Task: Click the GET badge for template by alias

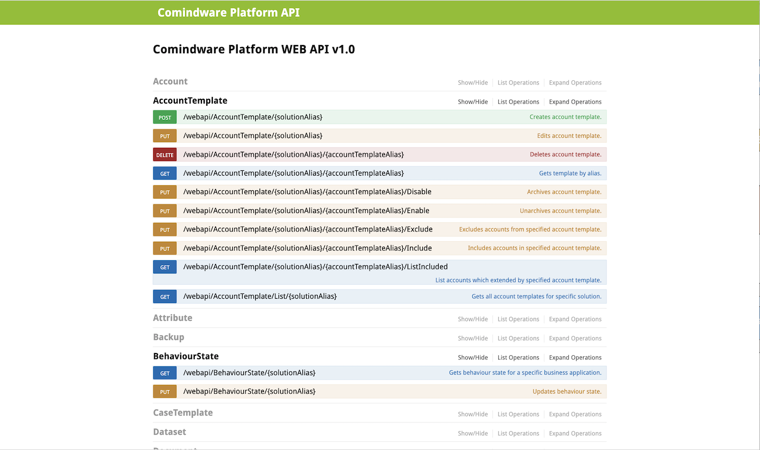Action: coord(164,173)
